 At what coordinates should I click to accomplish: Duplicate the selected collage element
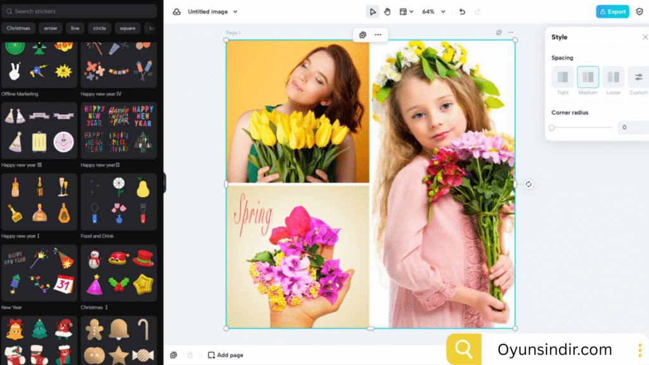pyautogui.click(x=362, y=35)
